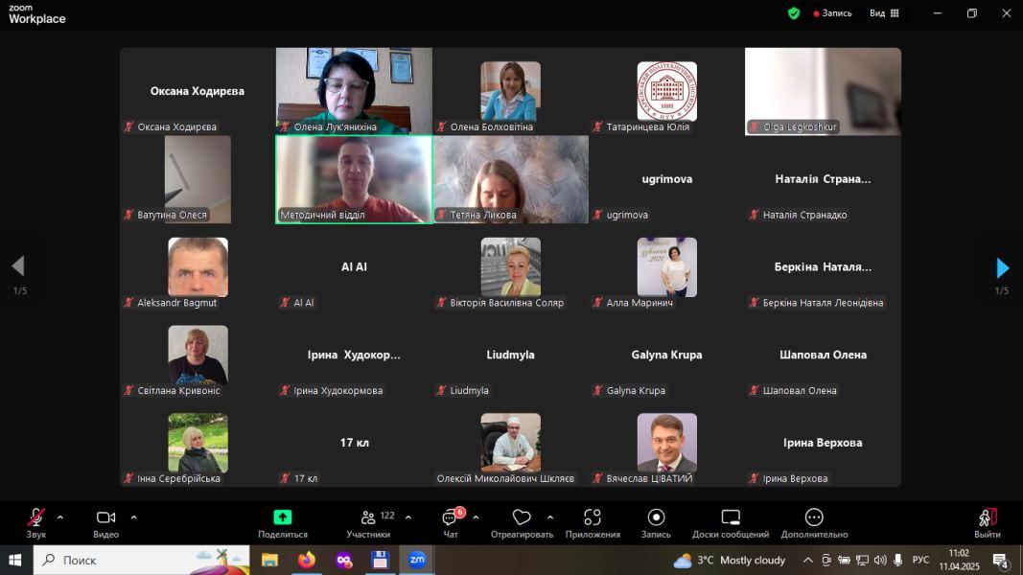This screenshot has height=575, width=1023.
Task: Turn on camera with Видео button
Action: 105,518
